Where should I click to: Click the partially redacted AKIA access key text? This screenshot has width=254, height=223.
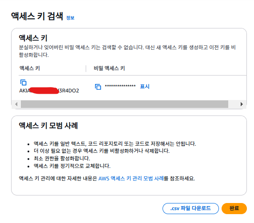point(49,91)
